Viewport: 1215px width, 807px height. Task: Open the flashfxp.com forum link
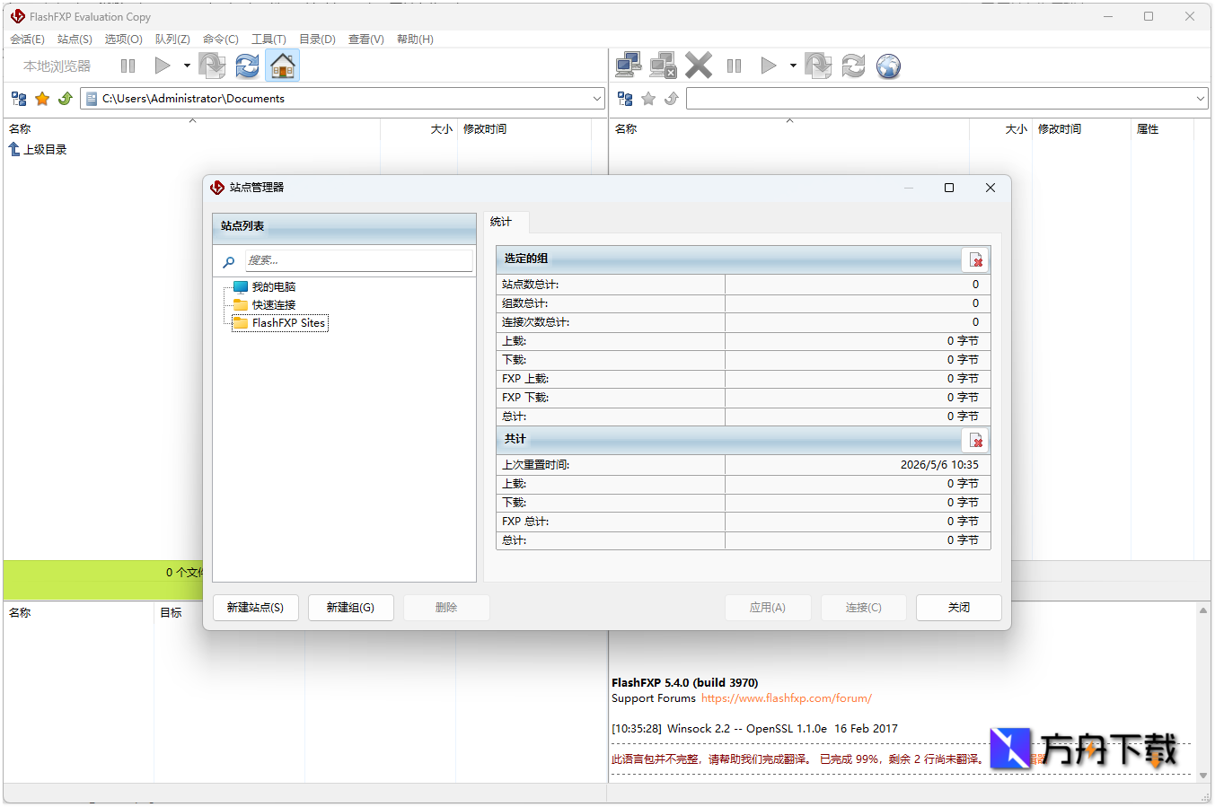tap(786, 698)
